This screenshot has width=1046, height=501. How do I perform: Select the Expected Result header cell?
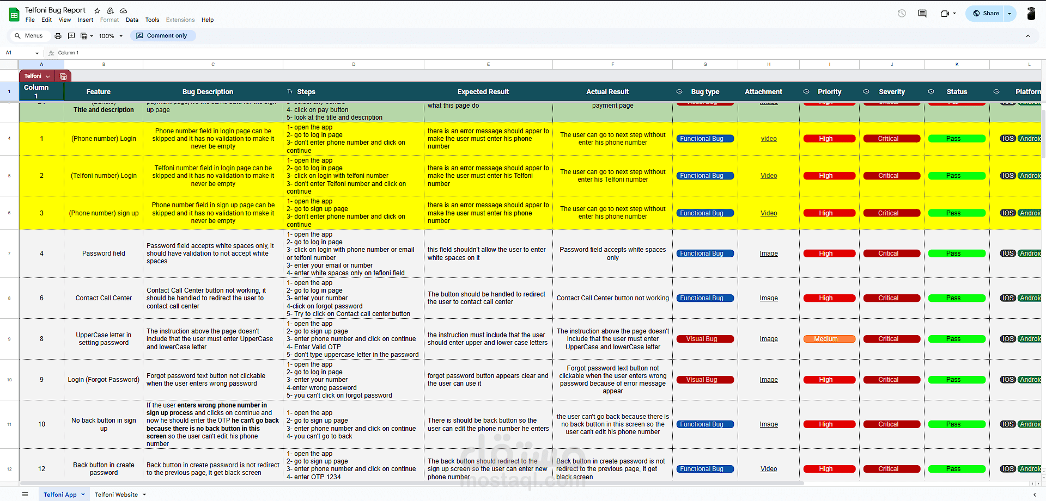coord(488,92)
